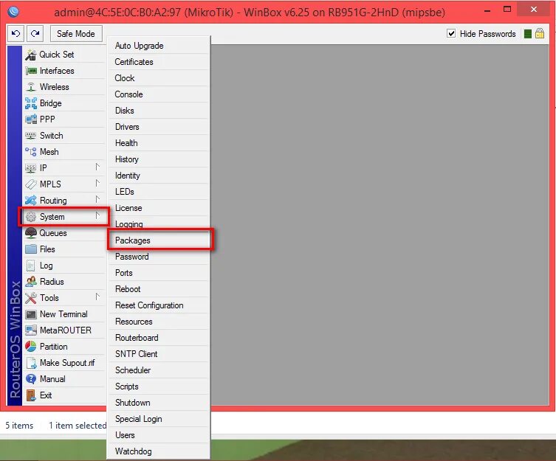Click the Exit door icon
This screenshot has height=461, width=556.
pos(31,395)
